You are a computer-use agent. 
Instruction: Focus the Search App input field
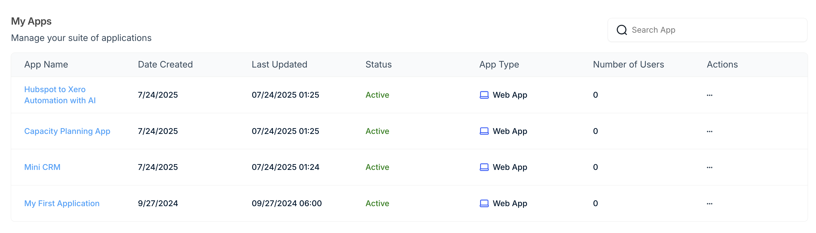click(707, 30)
